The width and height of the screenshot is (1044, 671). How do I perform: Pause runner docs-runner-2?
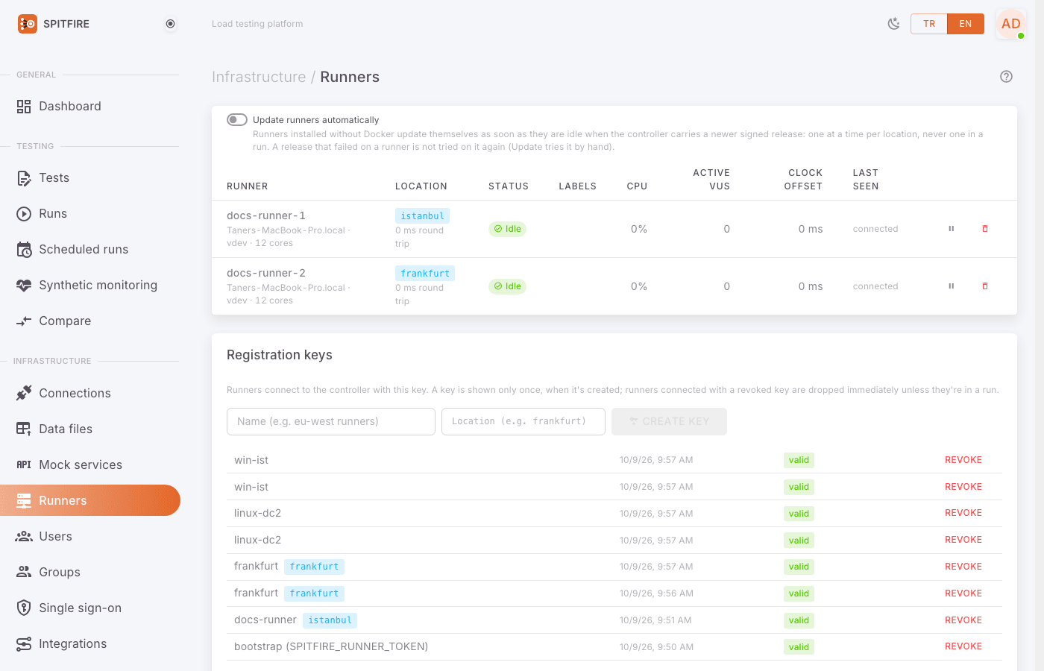coord(951,286)
